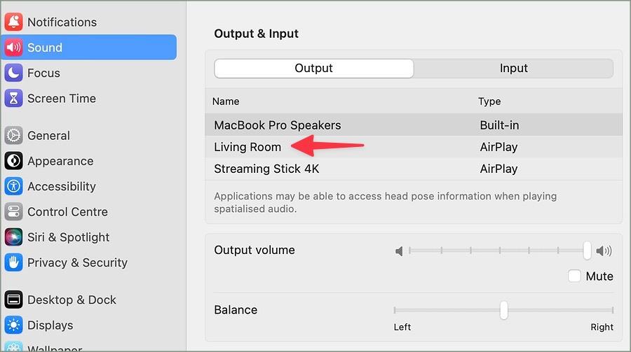
Task: Click the Sound speaker icon in sidebar
Action: pos(14,48)
